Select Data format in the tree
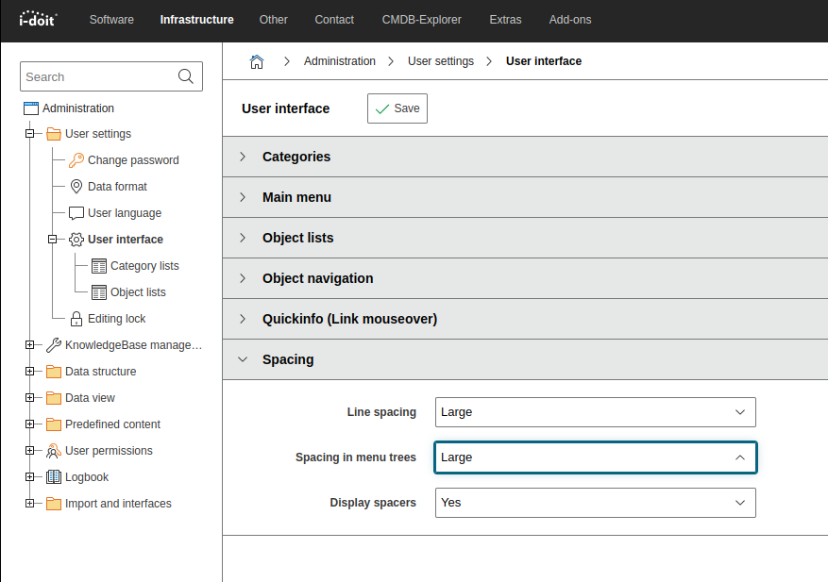This screenshot has width=828, height=582. [117, 187]
